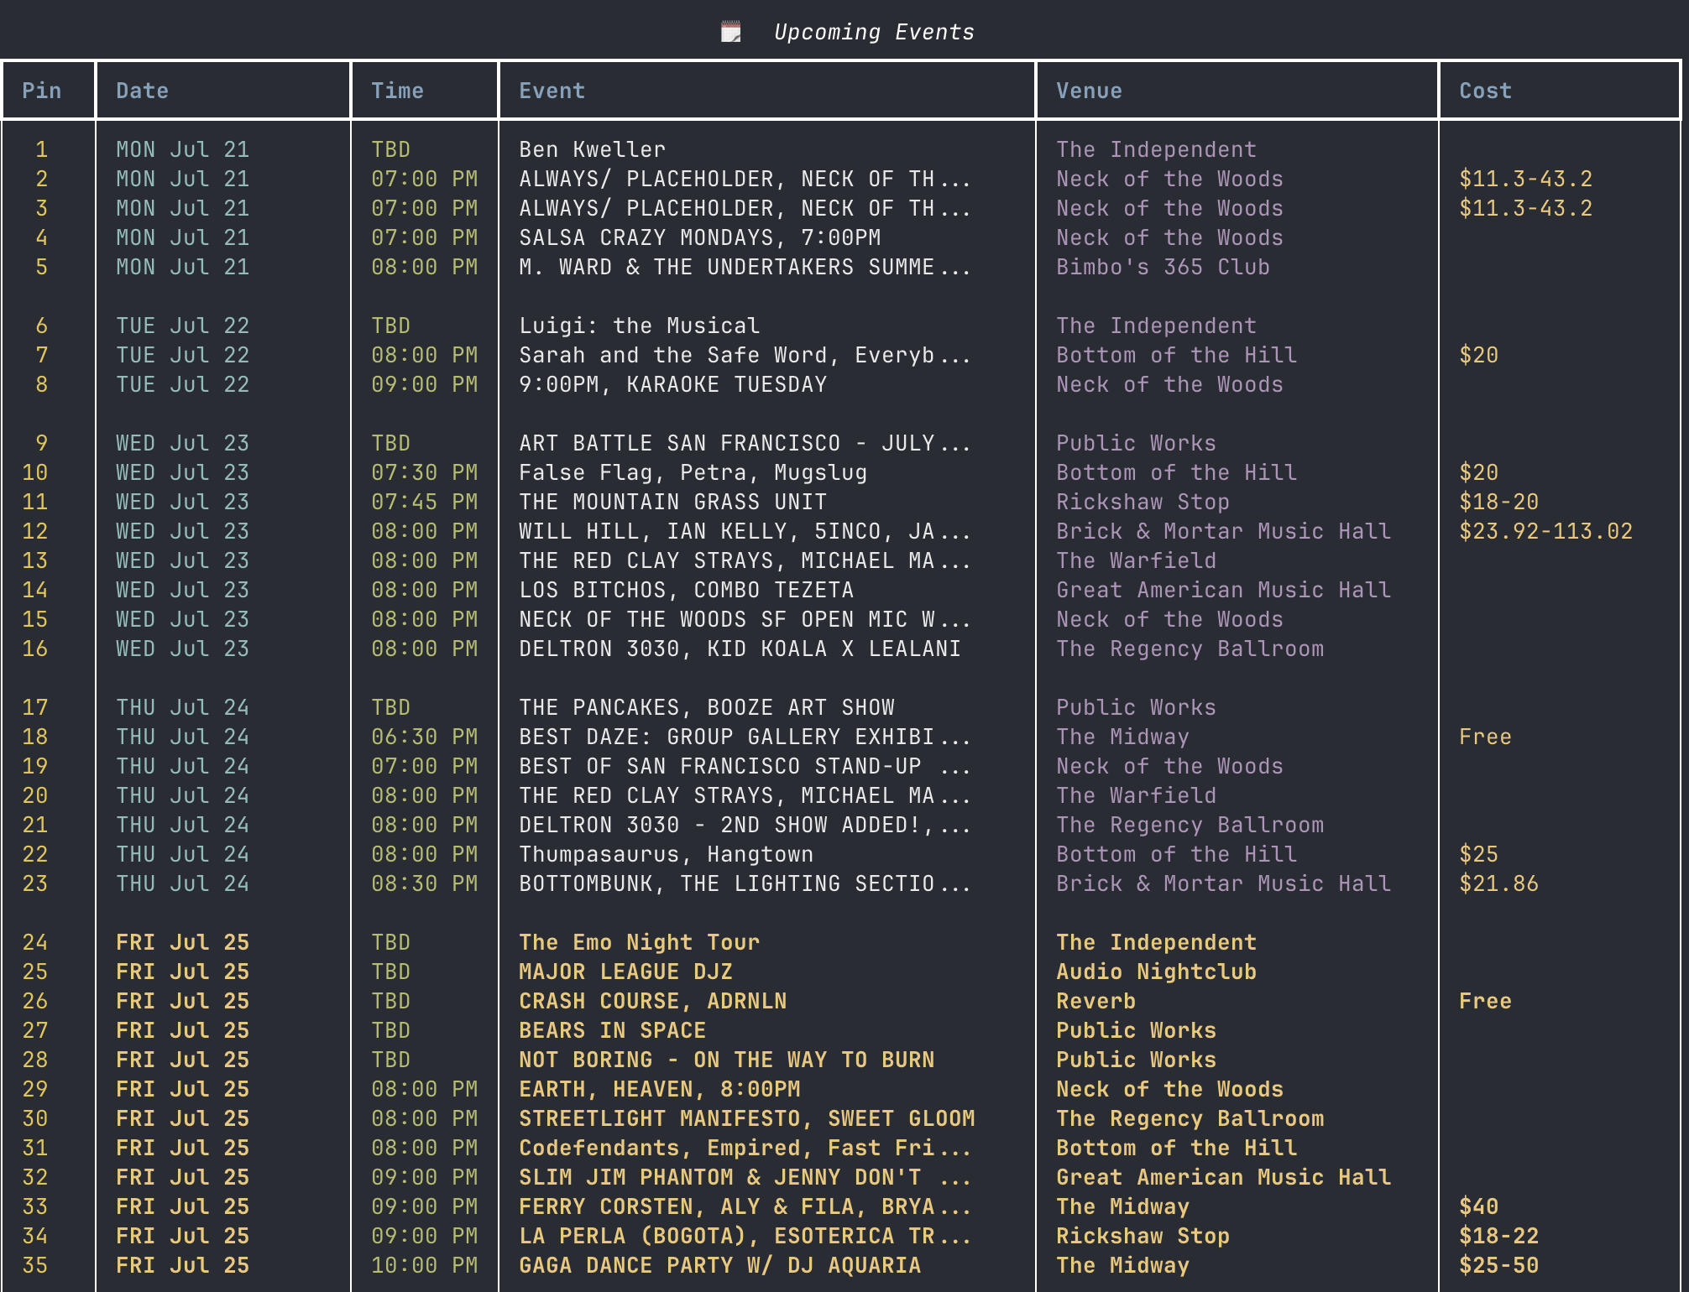Select Thumpasaurus, Hangtown event
Screen dimensions: 1689x1292
click(666, 854)
